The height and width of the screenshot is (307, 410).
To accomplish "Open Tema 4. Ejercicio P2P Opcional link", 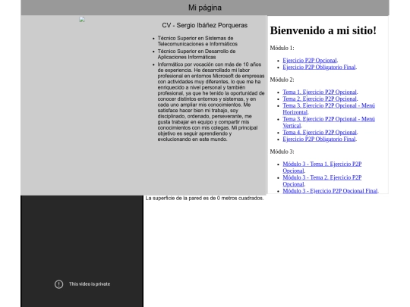I will click(320, 132).
